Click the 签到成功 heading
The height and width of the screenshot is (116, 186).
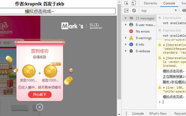click(40, 51)
